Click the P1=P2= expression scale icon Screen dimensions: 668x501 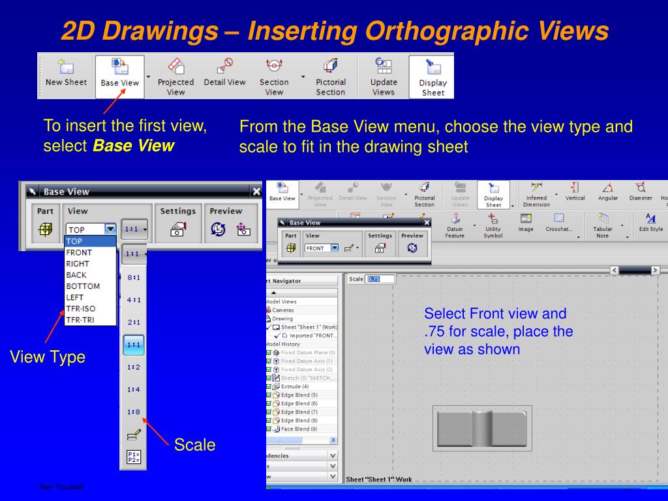point(134,457)
